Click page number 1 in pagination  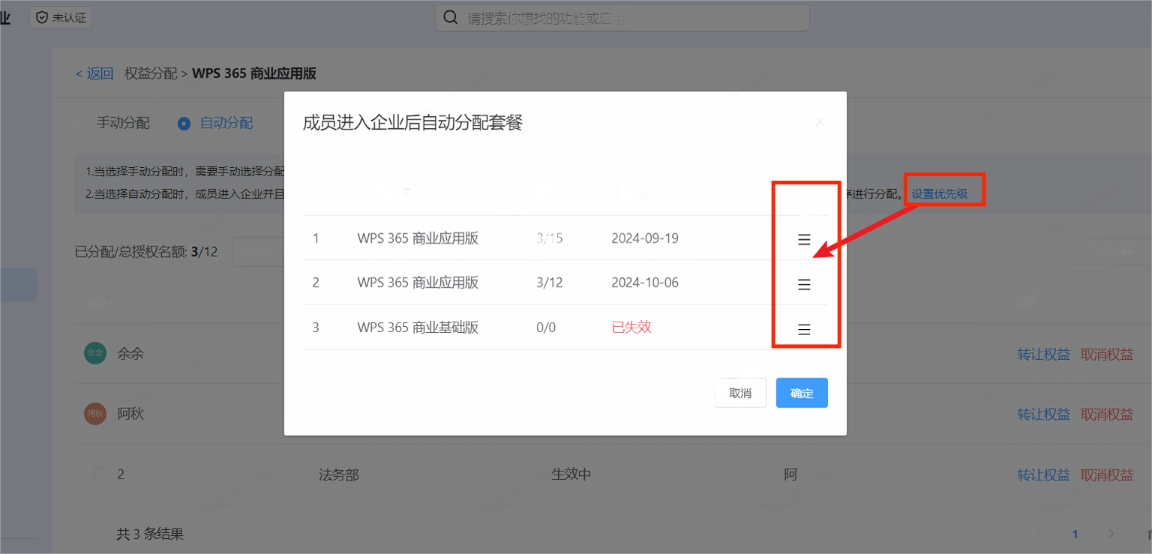coord(1075,534)
